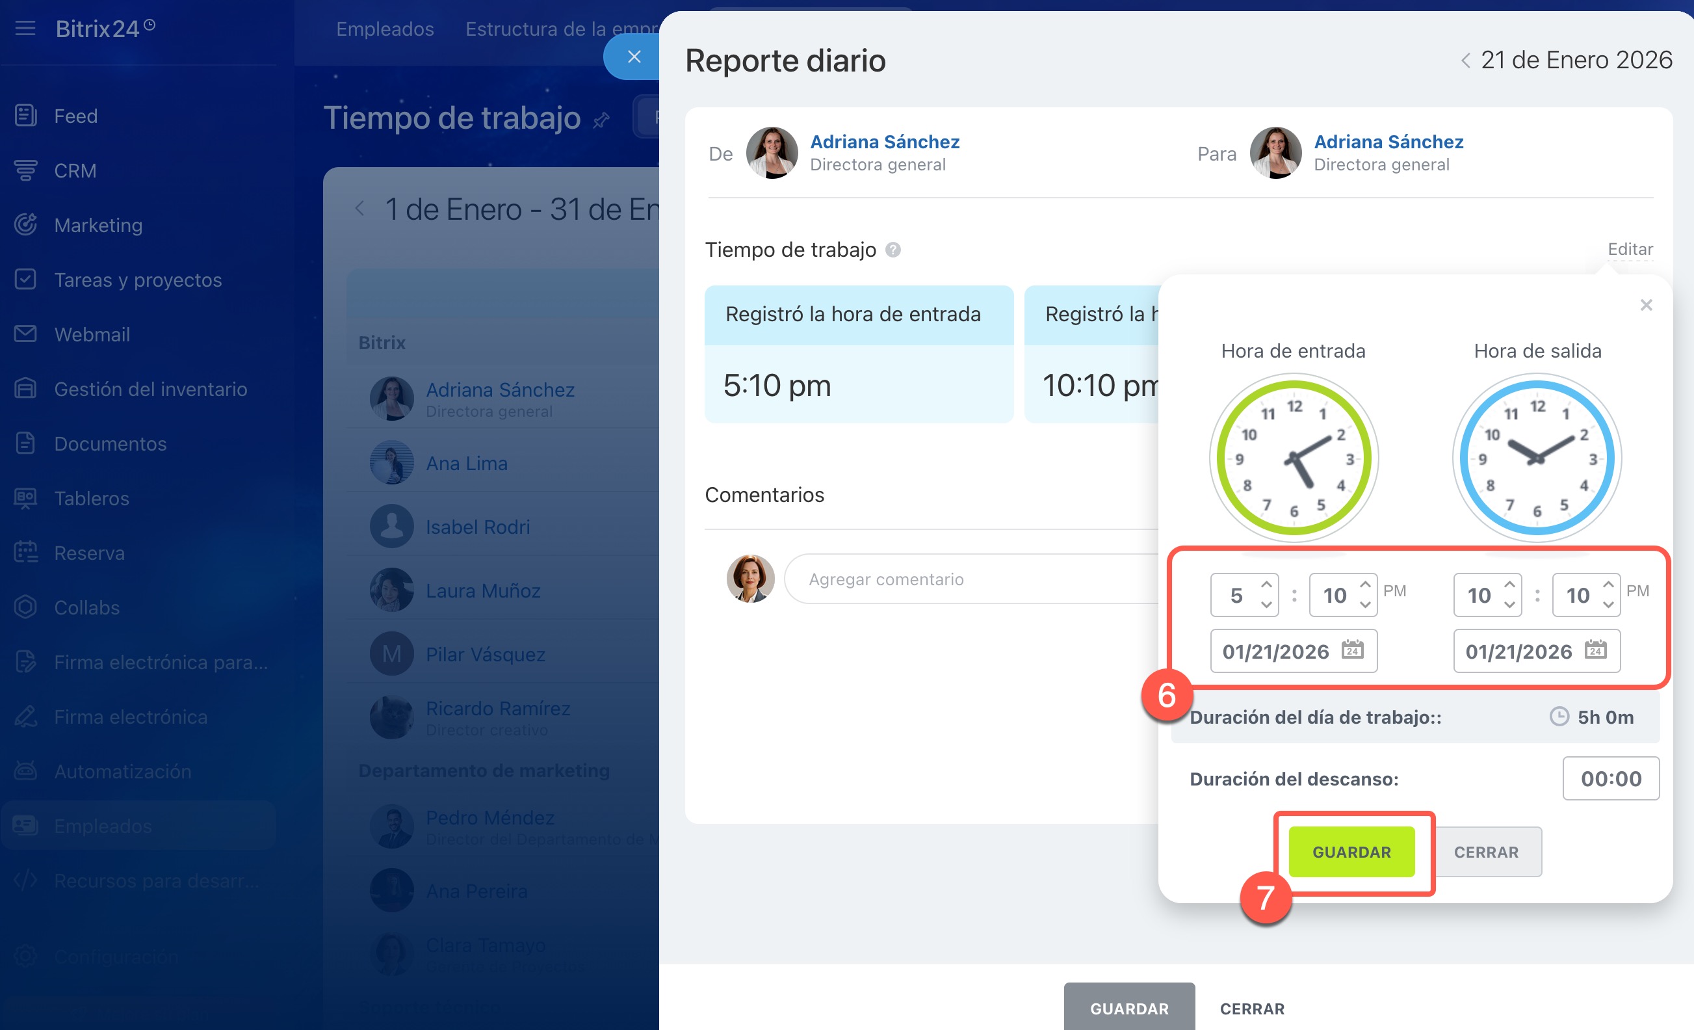This screenshot has height=1030, width=1694.
Task: Click the pin icon beside Tiempo de trabajo title
Action: 601,120
